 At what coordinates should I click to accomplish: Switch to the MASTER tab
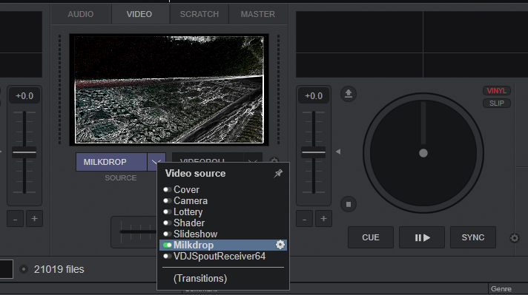(258, 14)
